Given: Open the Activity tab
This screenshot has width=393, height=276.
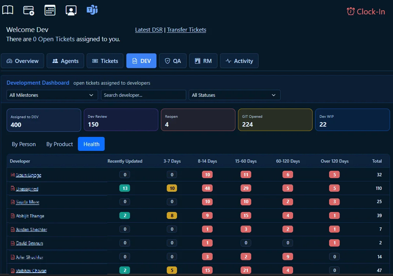Looking at the screenshot, I should [x=239, y=61].
